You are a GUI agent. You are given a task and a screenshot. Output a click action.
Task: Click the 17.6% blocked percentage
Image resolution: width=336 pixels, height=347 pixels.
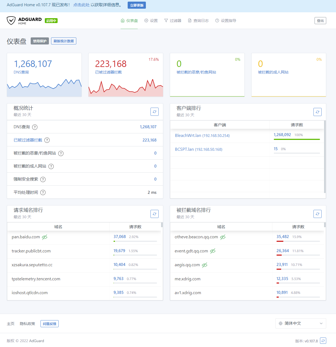(154, 59)
